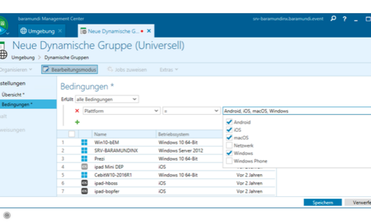This screenshot has height=222, width=371.
Task: Click the Verwerfen button
Action: point(358,203)
